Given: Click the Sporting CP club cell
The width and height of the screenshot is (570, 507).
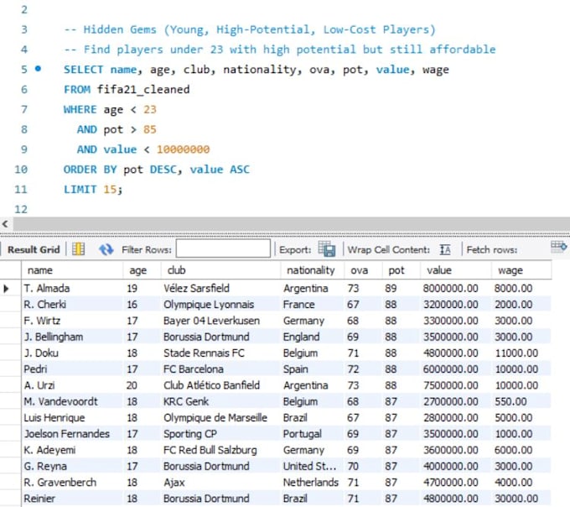Looking at the screenshot, I should click(220, 434).
